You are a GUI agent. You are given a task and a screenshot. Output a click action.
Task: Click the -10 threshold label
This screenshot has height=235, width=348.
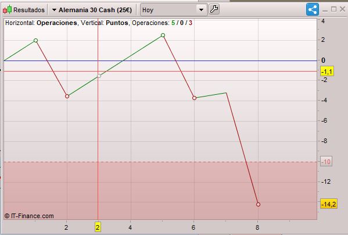click(327, 162)
